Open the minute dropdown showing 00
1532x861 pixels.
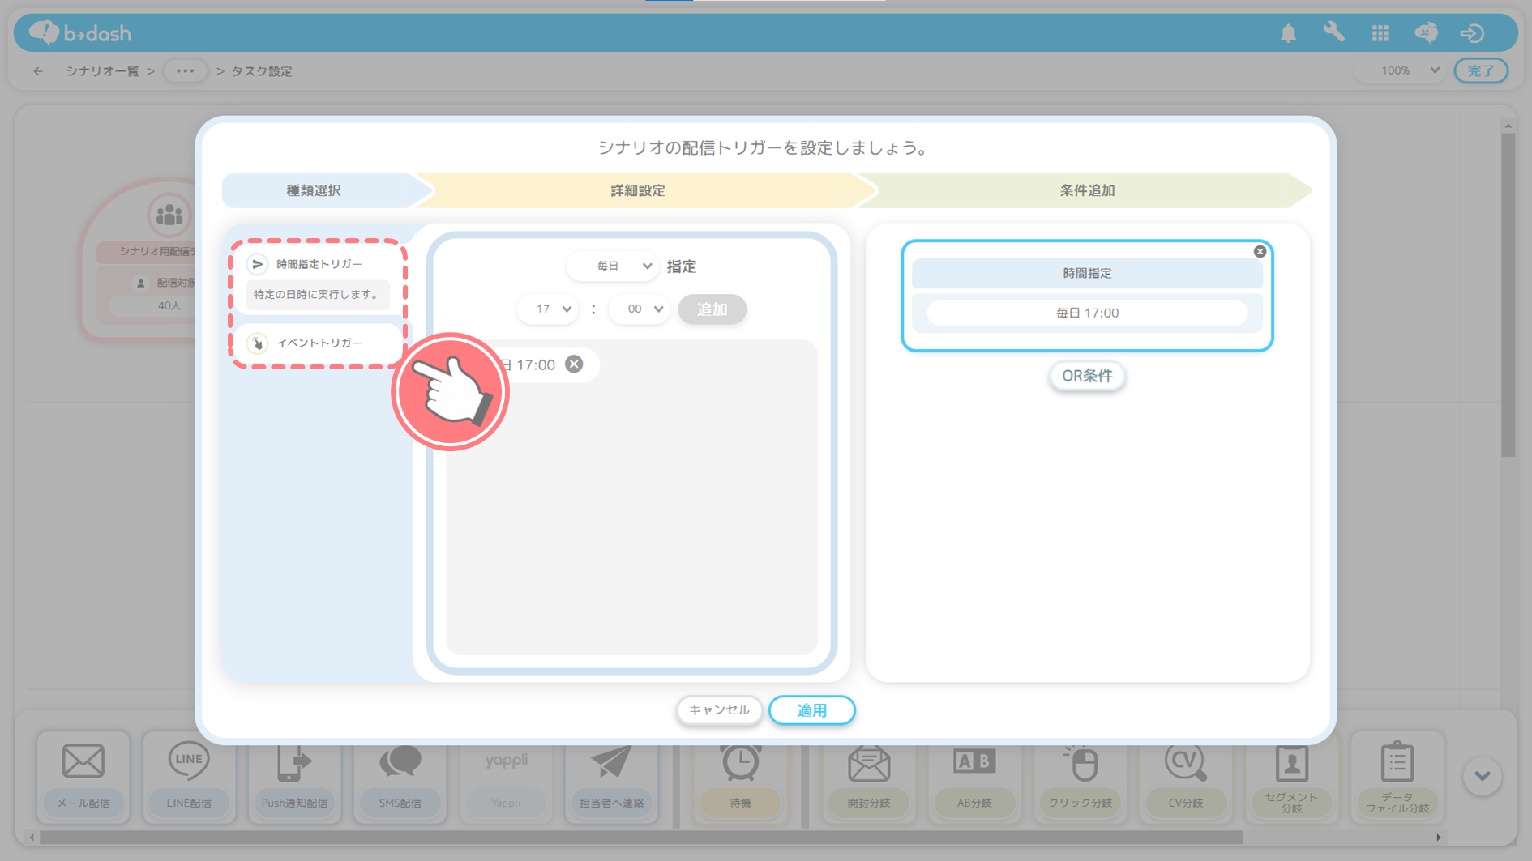pyautogui.click(x=640, y=309)
